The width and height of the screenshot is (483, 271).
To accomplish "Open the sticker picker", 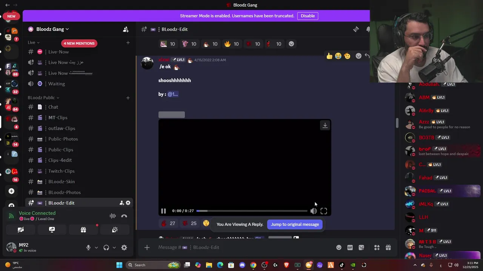I will tap(361, 247).
